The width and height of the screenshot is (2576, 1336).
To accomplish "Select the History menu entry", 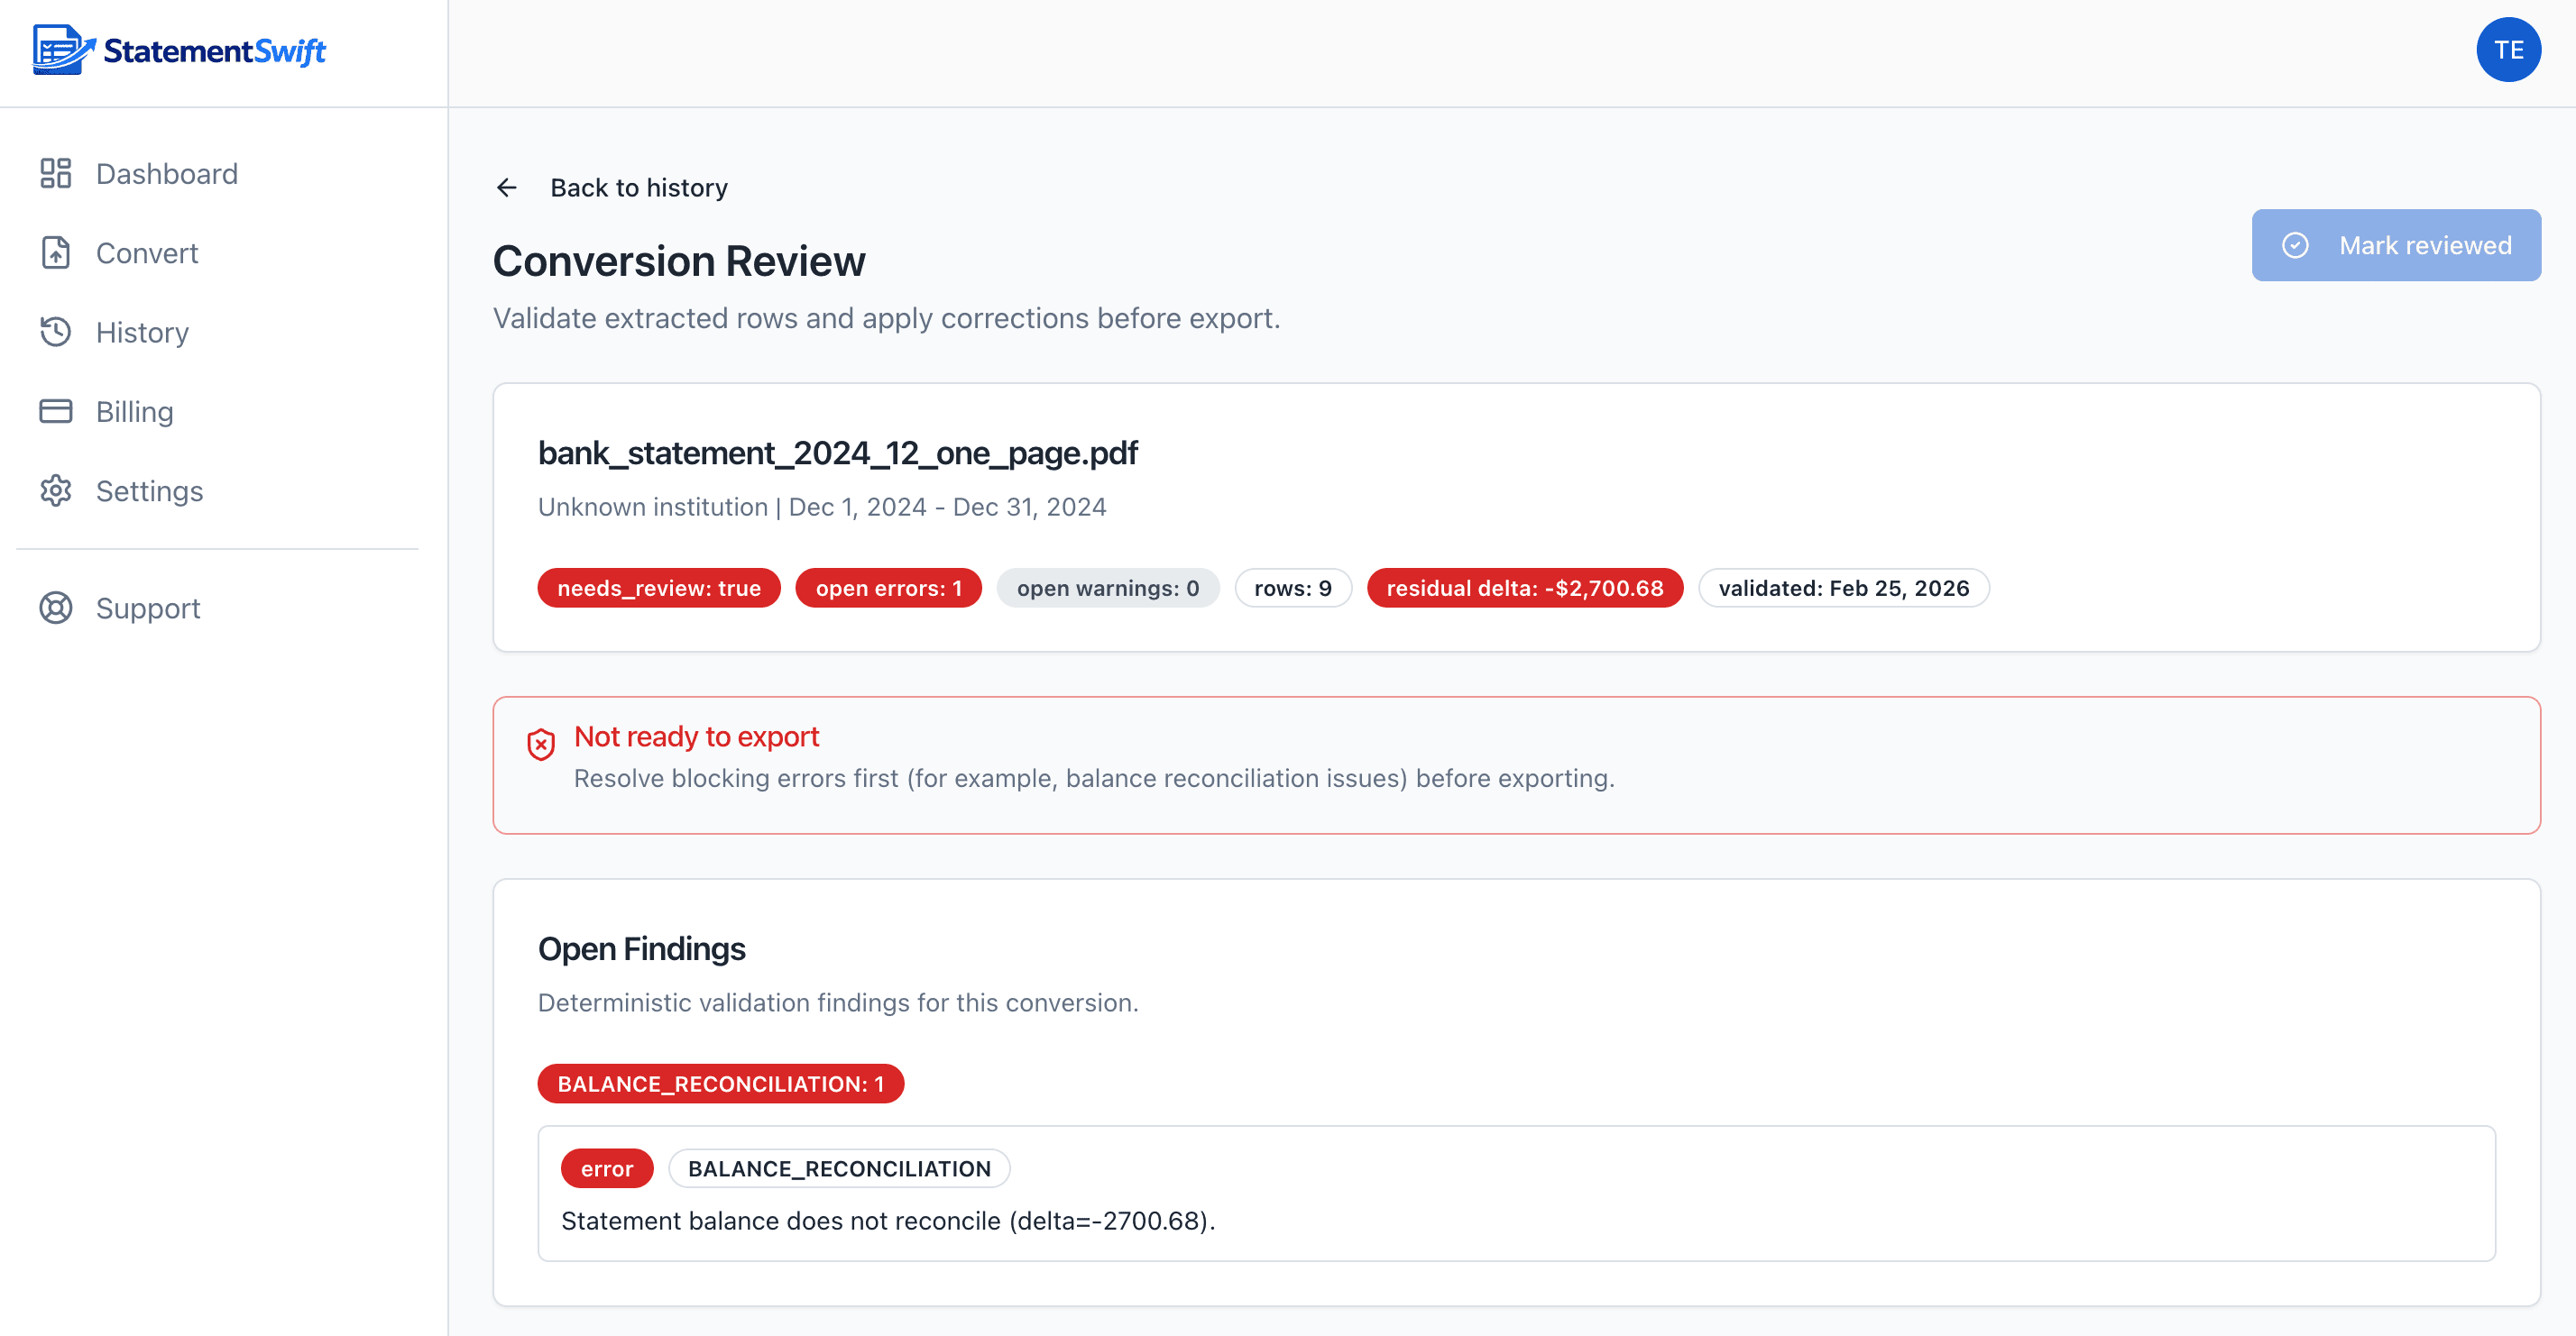I will pyautogui.click(x=142, y=332).
